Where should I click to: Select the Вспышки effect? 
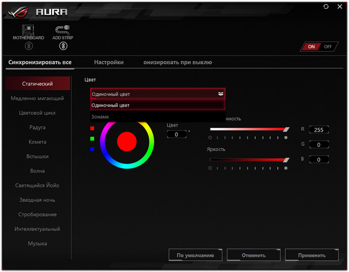[x=37, y=156]
